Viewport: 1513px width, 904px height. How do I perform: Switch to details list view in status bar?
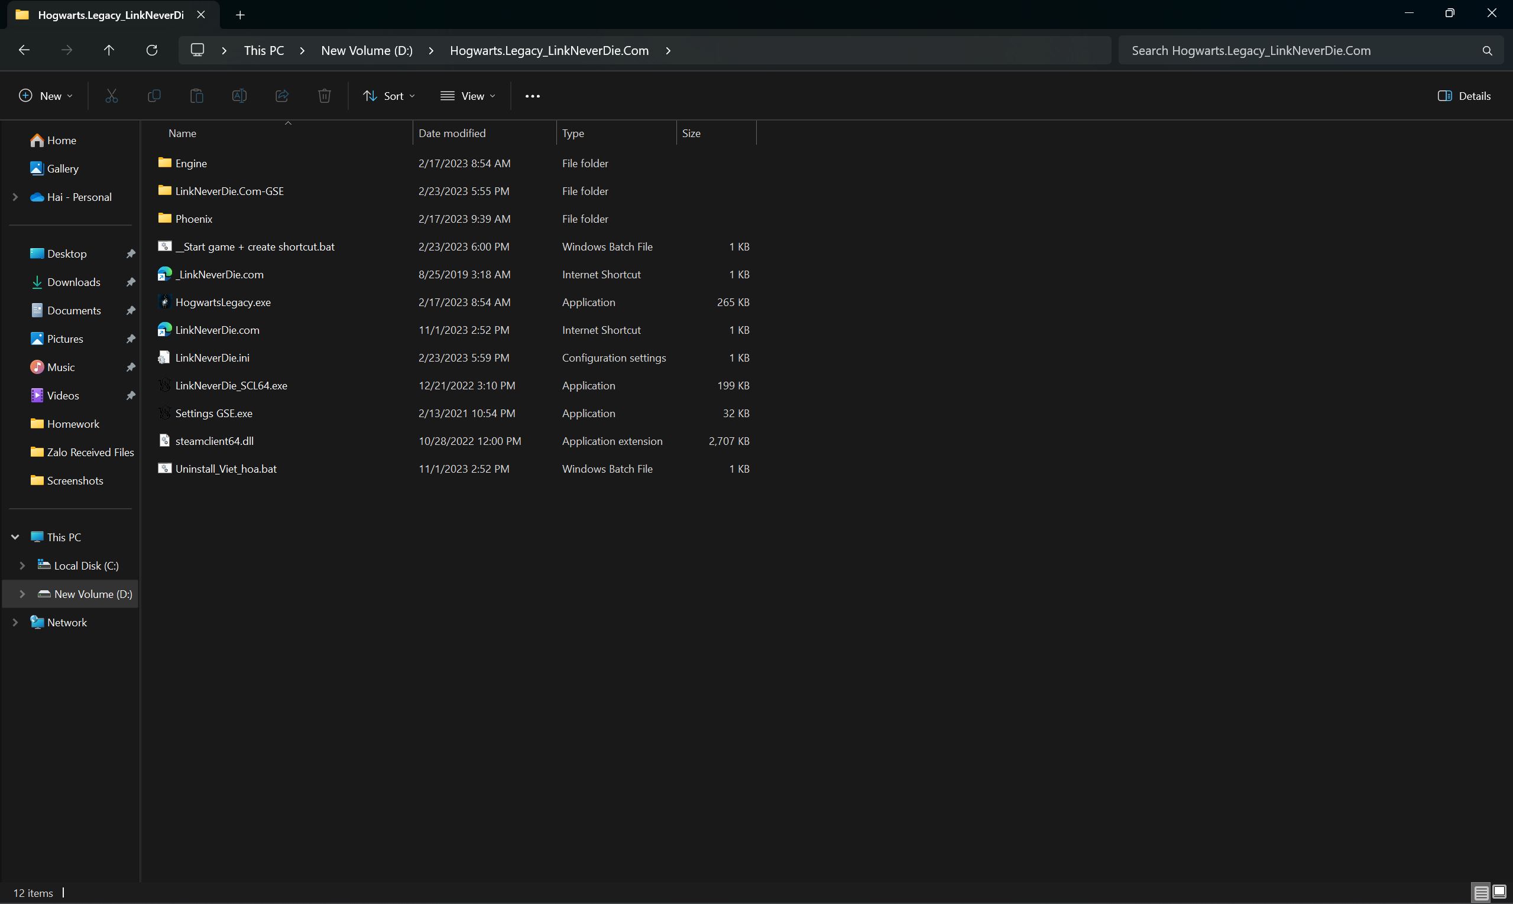[1481, 892]
